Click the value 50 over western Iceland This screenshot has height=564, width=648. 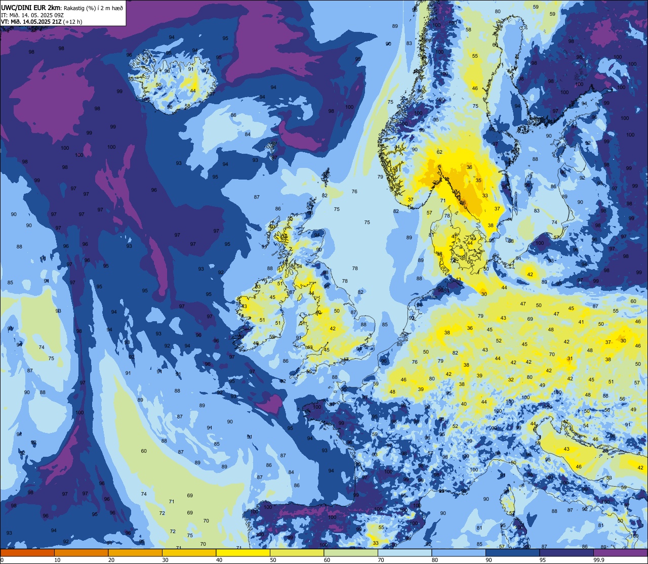coord(158,85)
